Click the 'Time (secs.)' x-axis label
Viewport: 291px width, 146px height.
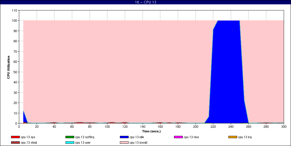pos(151,132)
